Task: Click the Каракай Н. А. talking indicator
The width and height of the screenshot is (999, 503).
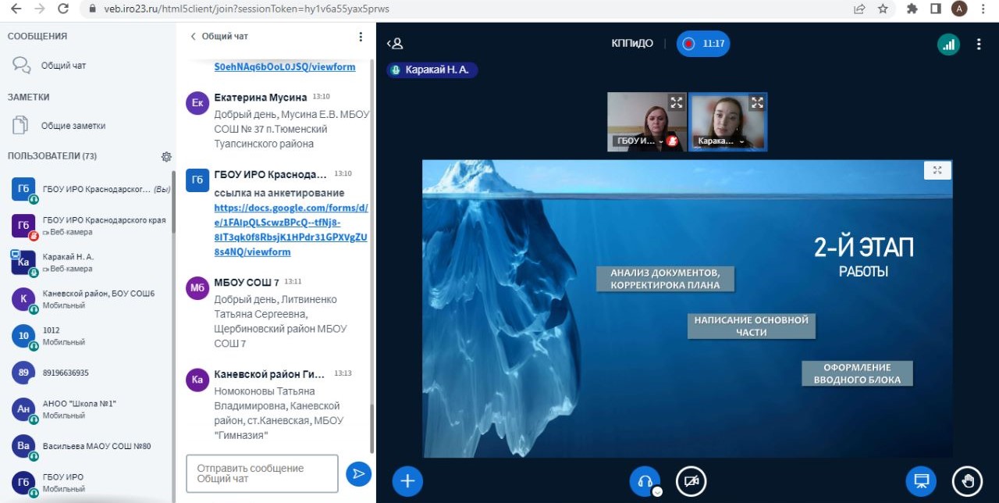Action: pos(433,70)
